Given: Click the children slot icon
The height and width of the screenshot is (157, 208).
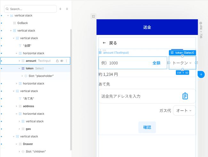Looking at the screenshot, I should click(23, 152).
